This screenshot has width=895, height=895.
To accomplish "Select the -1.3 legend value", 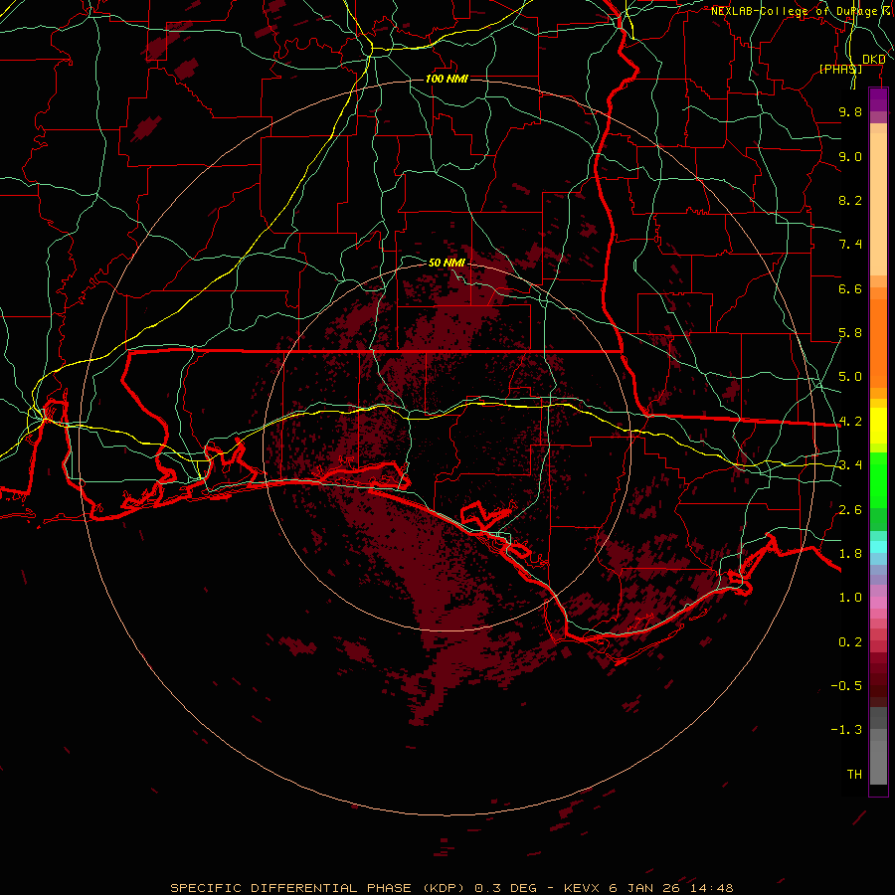I will coord(846,730).
